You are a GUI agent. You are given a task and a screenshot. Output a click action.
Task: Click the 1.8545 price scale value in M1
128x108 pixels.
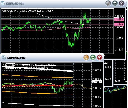click(119, 27)
